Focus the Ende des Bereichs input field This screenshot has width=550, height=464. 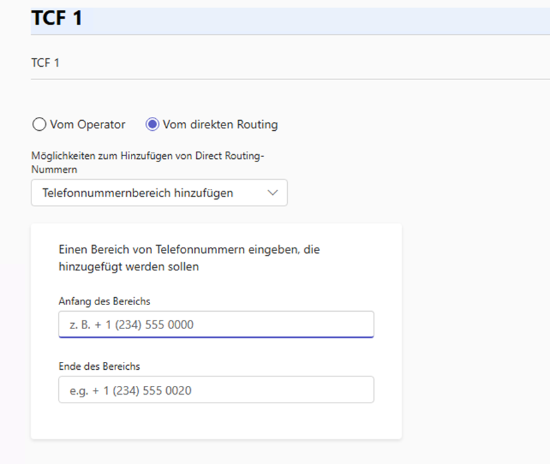216,390
